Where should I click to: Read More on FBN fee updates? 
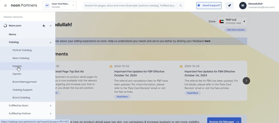click(192, 93)
